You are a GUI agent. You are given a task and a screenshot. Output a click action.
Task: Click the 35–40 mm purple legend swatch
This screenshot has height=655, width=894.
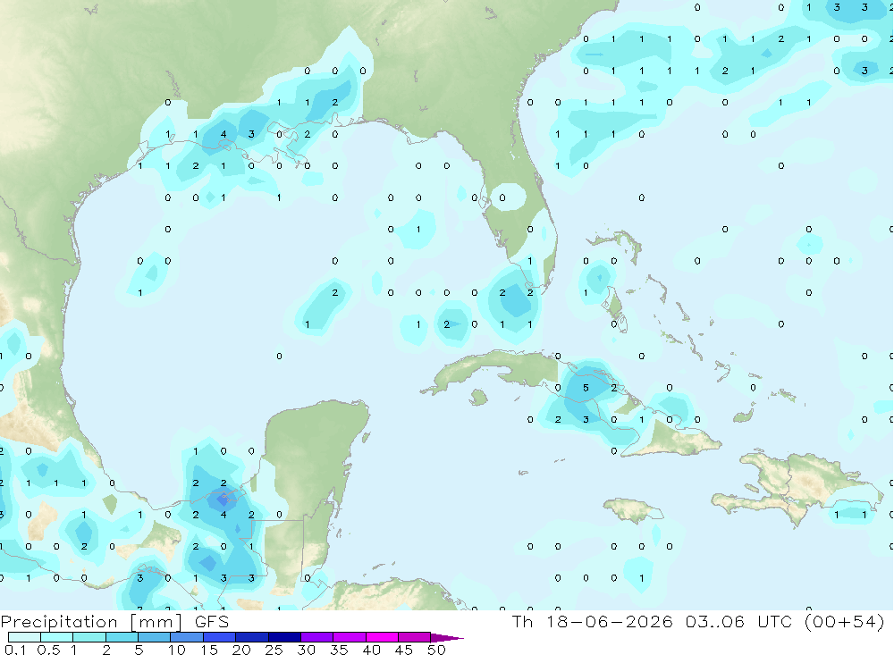[350, 637]
